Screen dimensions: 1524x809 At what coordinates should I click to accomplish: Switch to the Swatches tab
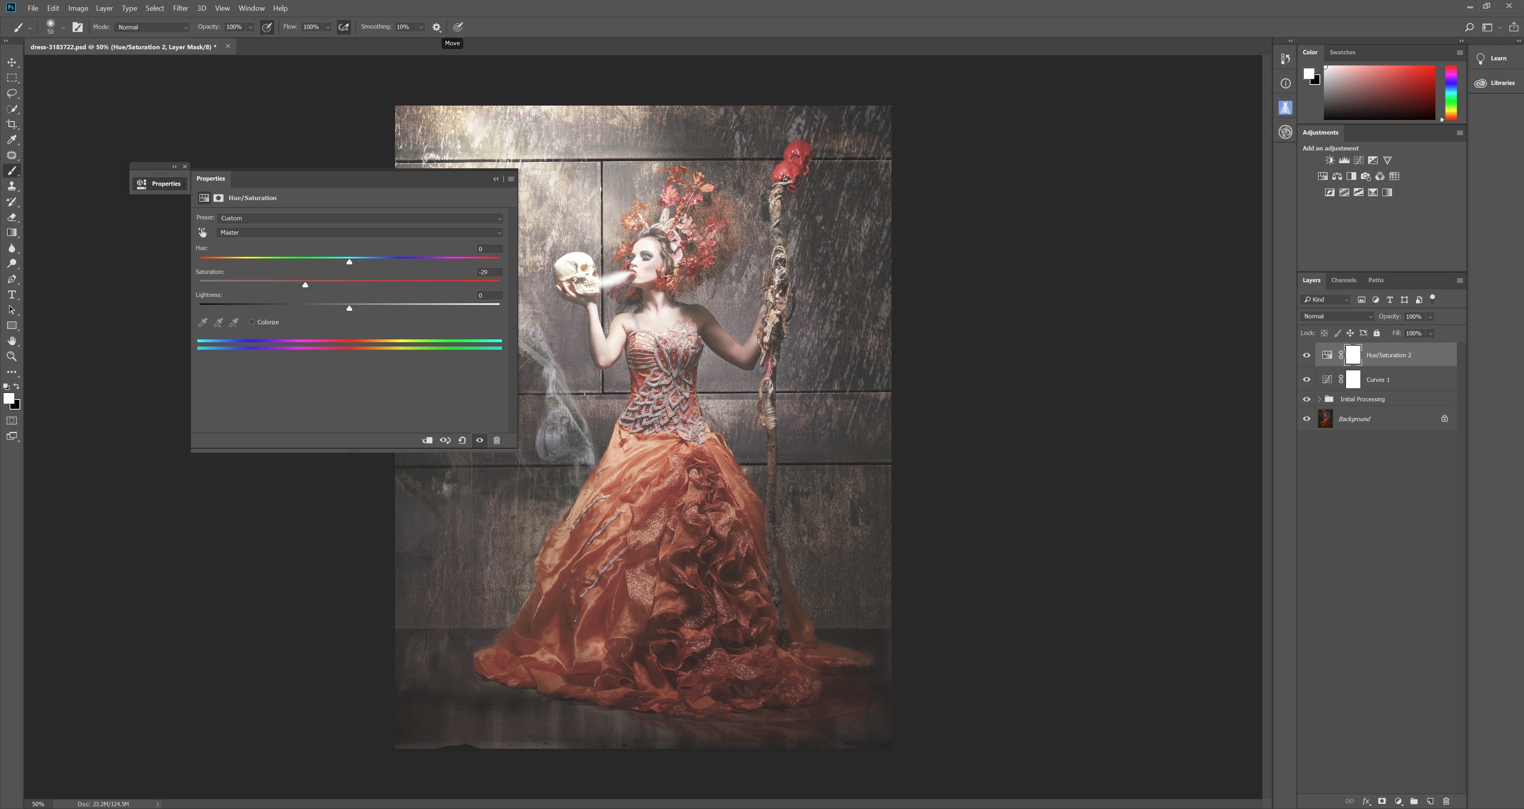click(1343, 52)
